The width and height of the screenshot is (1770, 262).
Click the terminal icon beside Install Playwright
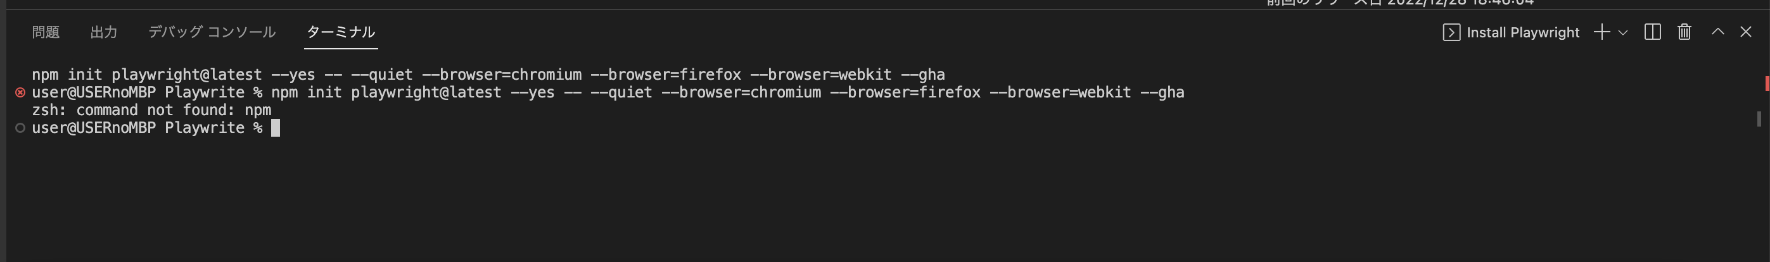(1451, 32)
